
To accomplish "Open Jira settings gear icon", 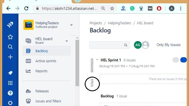I will (x=10, y=103).
